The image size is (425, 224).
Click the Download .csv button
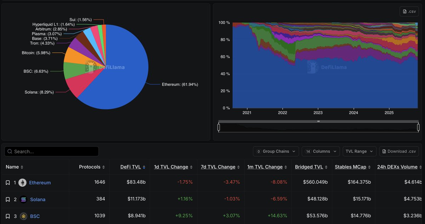coord(399,151)
